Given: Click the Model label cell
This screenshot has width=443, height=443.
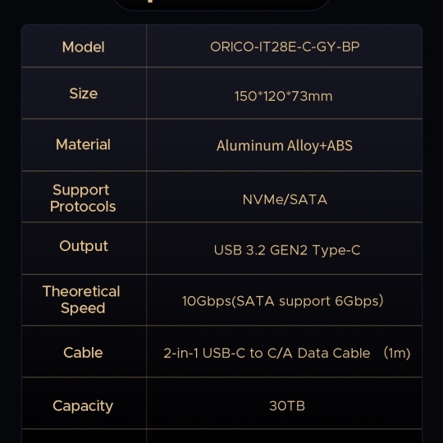Looking at the screenshot, I should click(x=84, y=47).
